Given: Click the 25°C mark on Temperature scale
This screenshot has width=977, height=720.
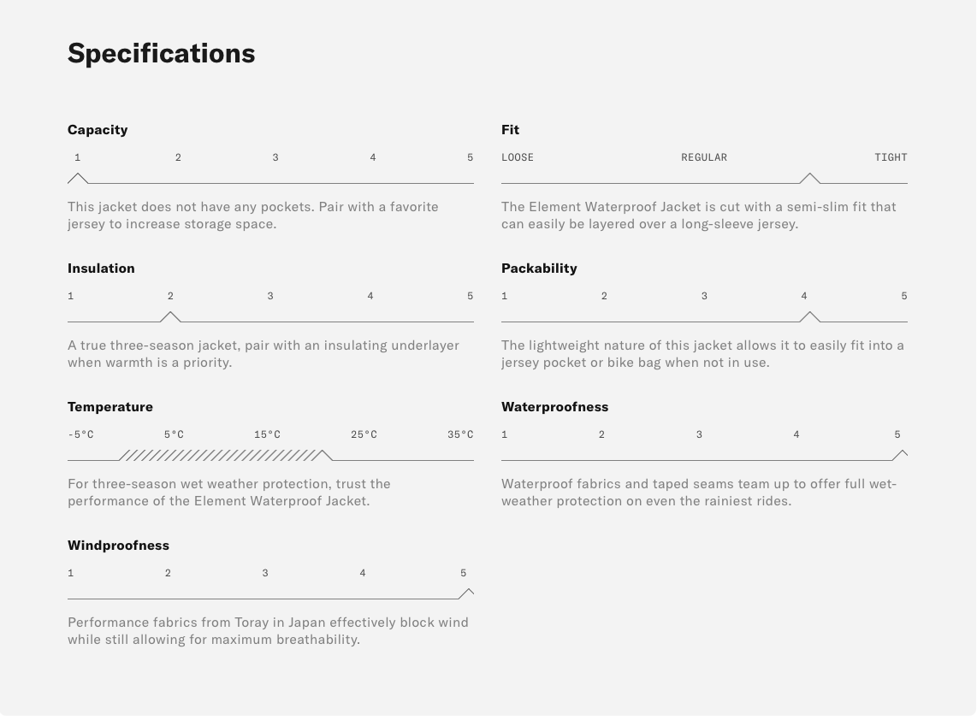Looking at the screenshot, I should point(364,434).
